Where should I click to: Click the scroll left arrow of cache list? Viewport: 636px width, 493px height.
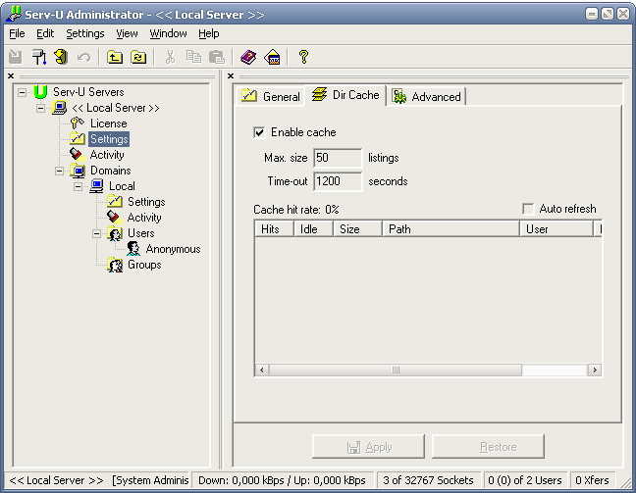(262, 370)
